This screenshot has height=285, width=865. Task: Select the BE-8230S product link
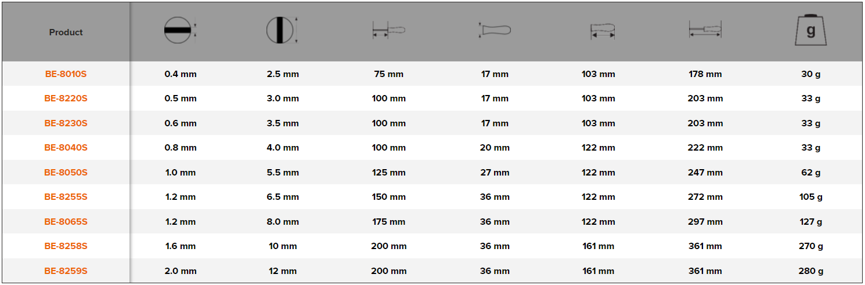pos(66,123)
